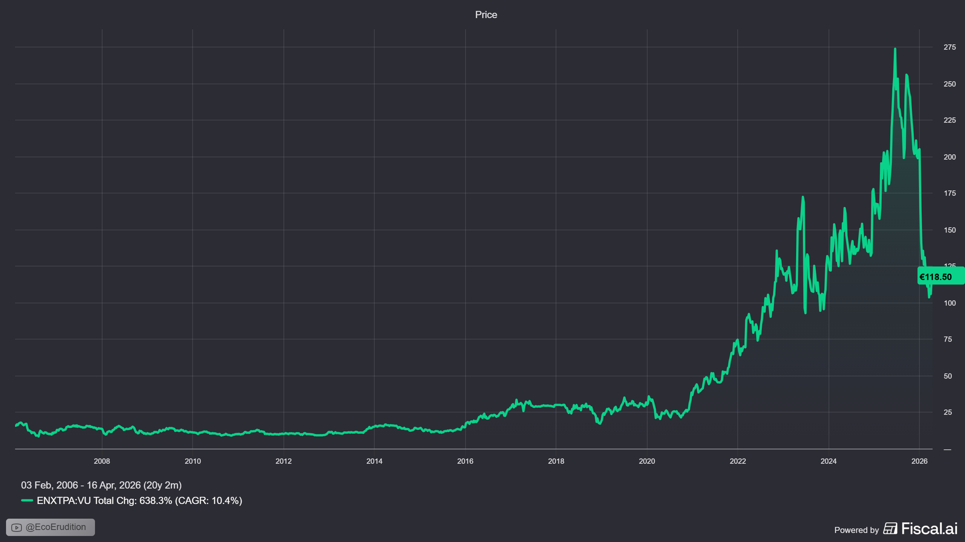The width and height of the screenshot is (965, 542).
Task: Click the 275 y-axis label
Action: (x=950, y=47)
